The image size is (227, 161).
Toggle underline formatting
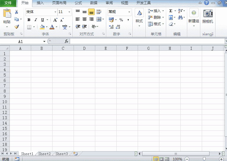click(x=42, y=20)
